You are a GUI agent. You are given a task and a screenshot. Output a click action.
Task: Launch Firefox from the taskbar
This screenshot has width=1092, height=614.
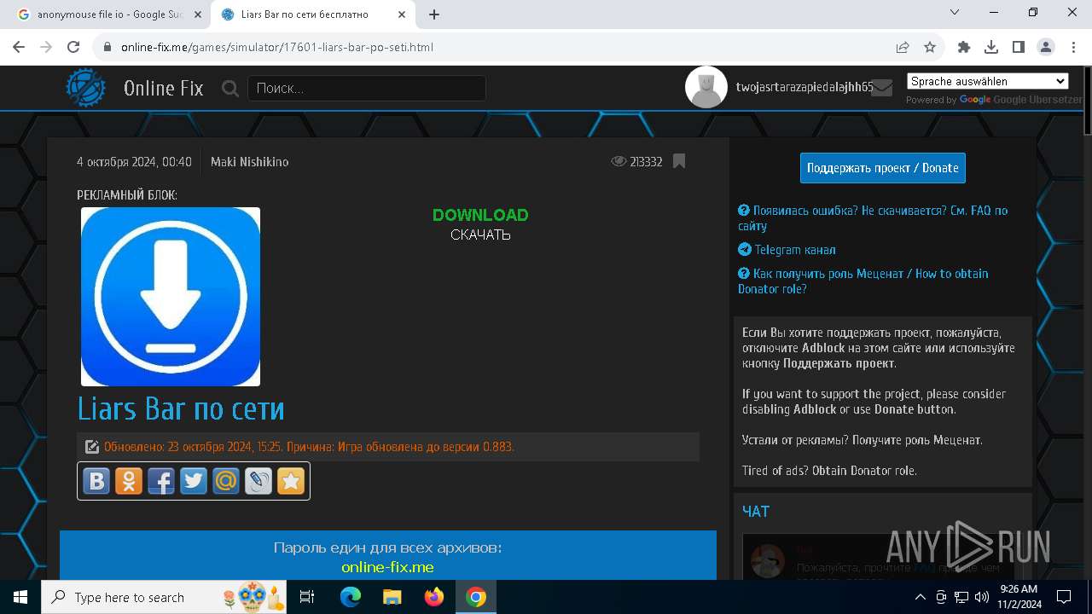434,597
